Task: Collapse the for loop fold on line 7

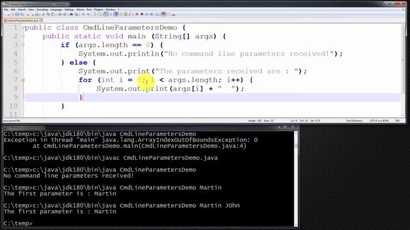Action: (x=23, y=80)
